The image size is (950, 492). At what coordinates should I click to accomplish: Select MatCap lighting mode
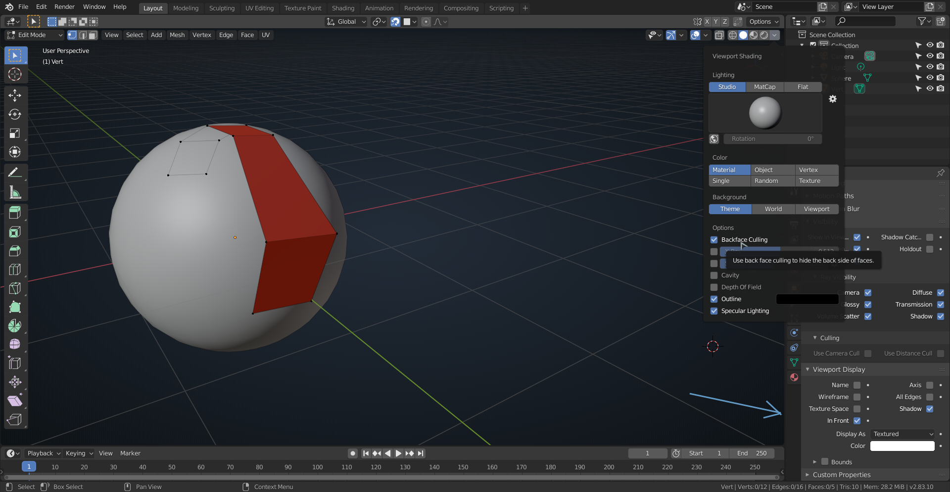(x=765, y=87)
